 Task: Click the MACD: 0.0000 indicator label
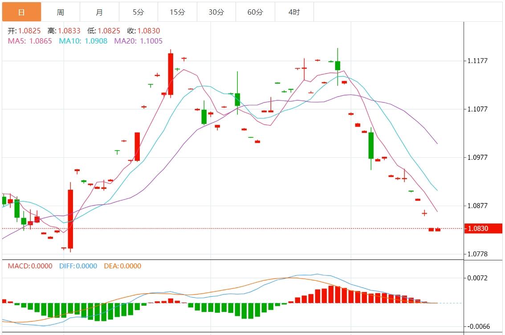[x=30, y=266]
